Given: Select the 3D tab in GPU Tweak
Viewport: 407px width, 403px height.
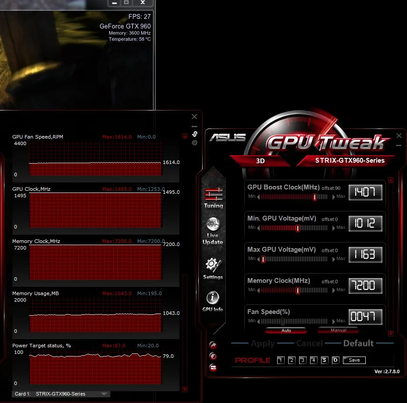Looking at the screenshot, I should tap(261, 160).
